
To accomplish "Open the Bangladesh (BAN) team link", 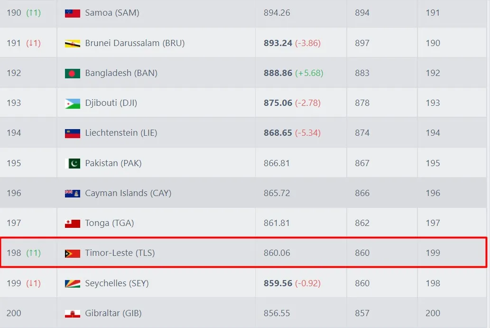I will [121, 73].
